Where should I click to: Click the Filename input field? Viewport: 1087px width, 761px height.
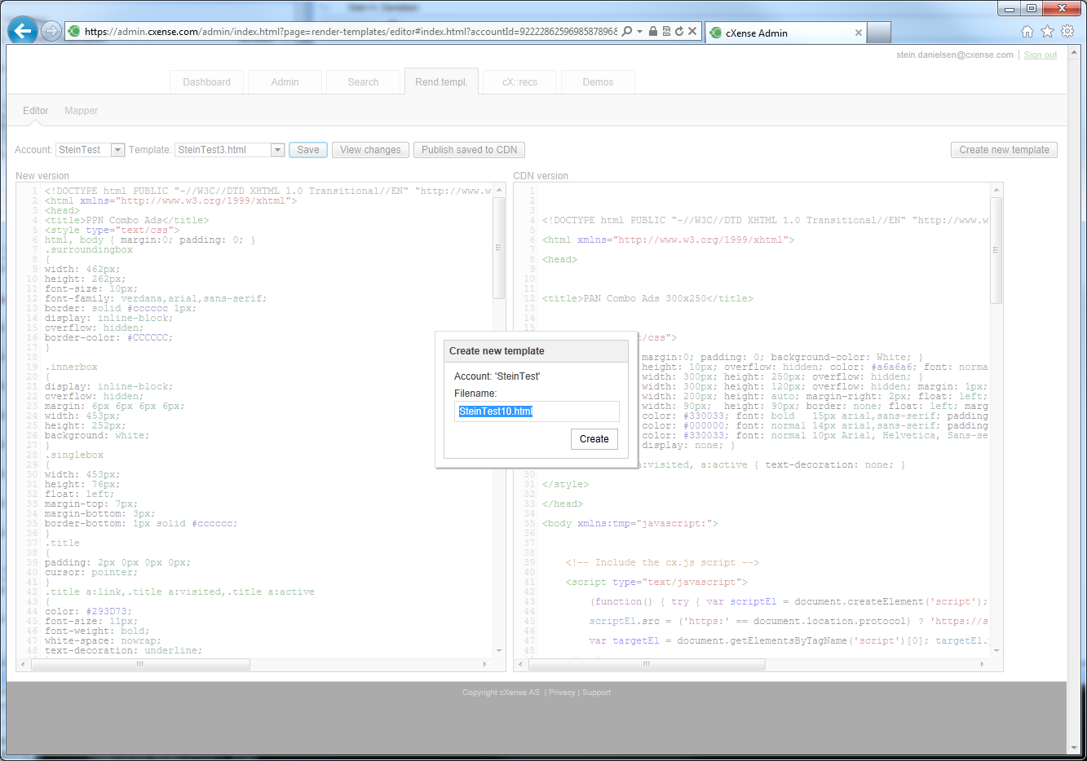pos(537,411)
